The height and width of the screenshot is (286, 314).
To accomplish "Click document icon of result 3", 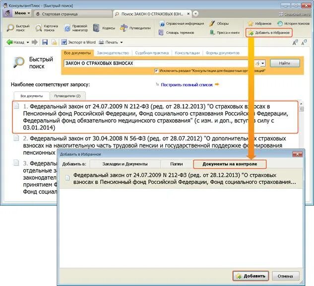I will pyautogui.click(x=16, y=163).
